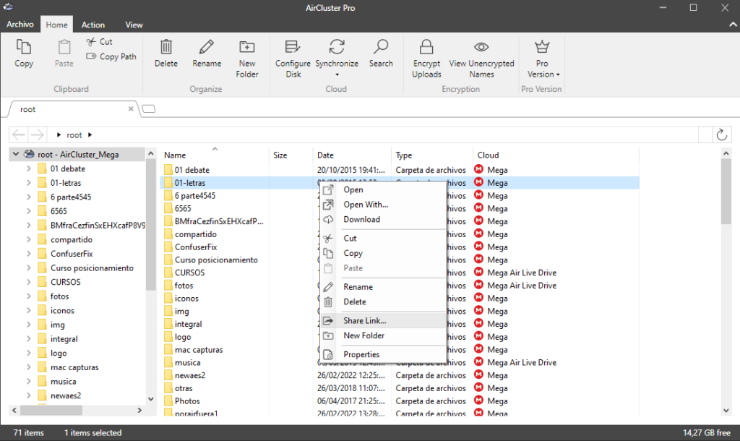Viewport: 740px width, 441px height.
Task: Sort the file list by Date column
Action: pos(352,155)
